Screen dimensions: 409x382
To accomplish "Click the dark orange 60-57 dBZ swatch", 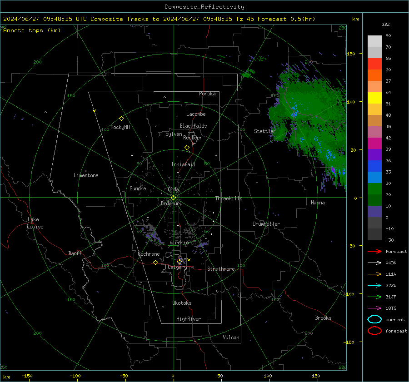I will pos(374,75).
